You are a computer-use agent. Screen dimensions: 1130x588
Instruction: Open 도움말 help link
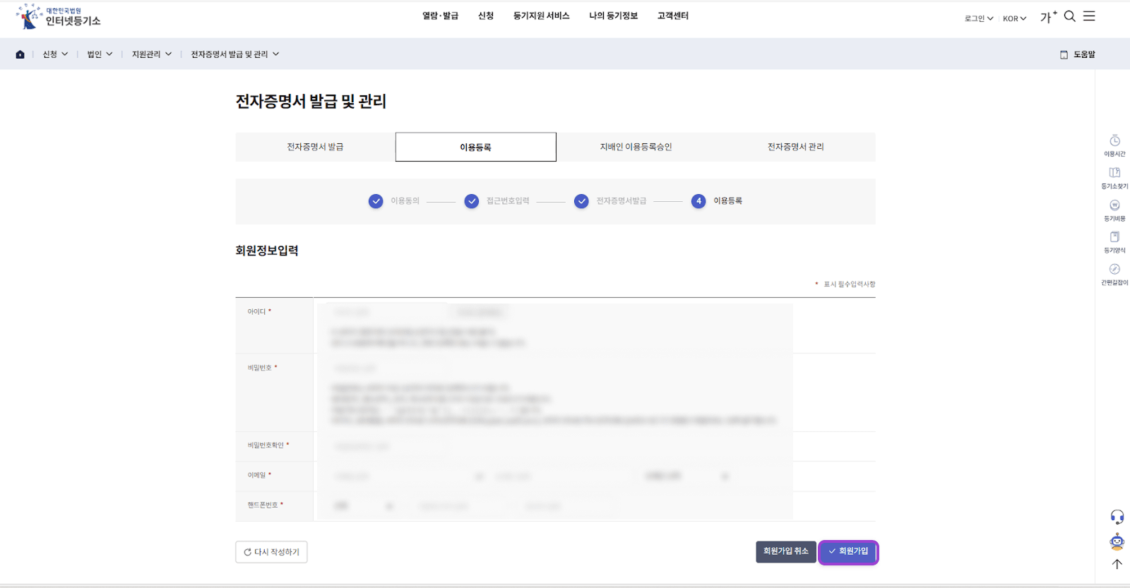pyautogui.click(x=1078, y=54)
